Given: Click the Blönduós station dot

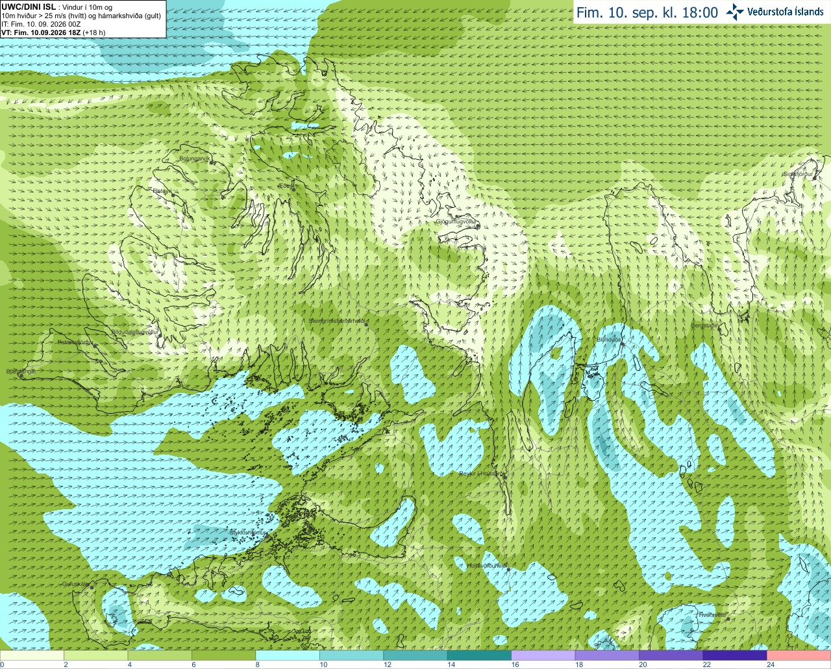Looking at the screenshot, I should point(622,344).
